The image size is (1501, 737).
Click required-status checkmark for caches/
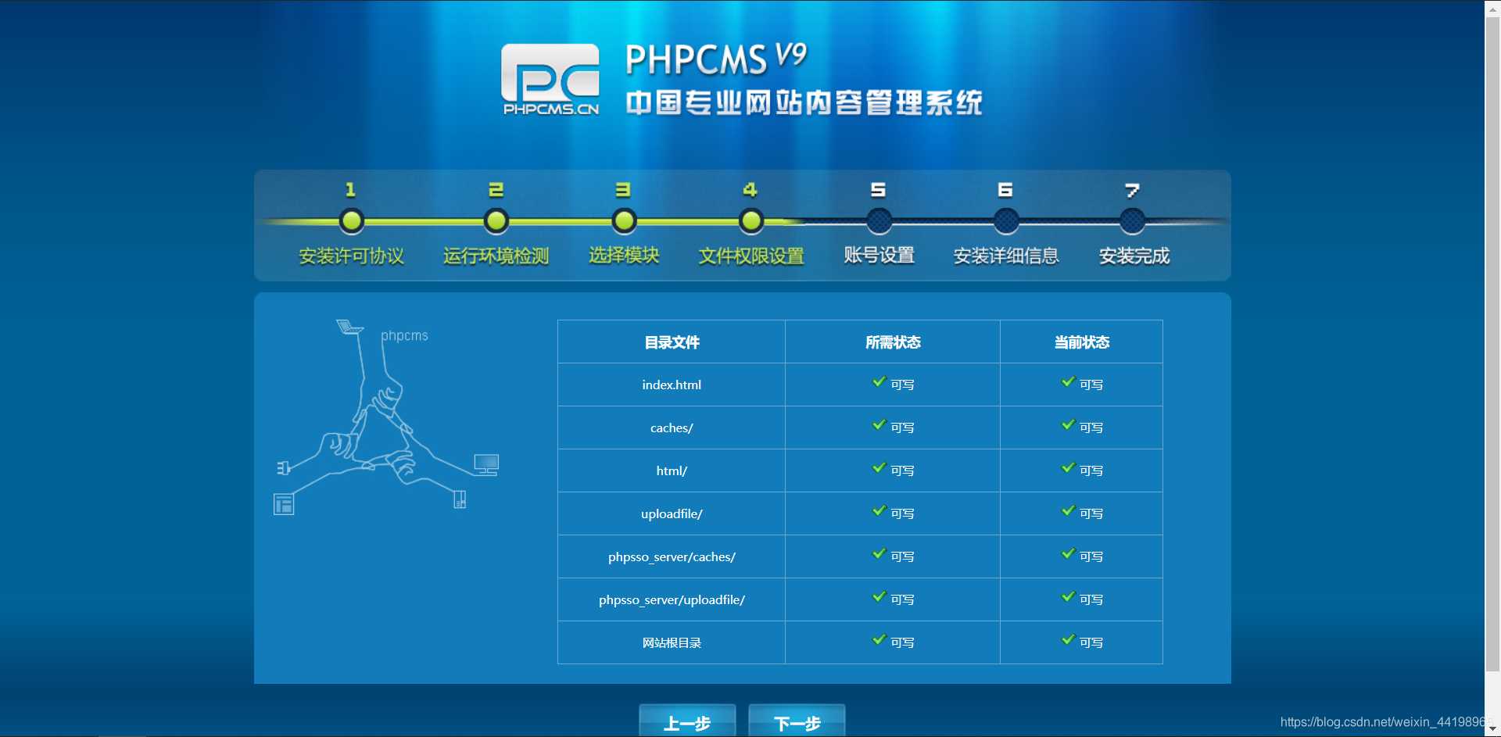[x=879, y=424]
